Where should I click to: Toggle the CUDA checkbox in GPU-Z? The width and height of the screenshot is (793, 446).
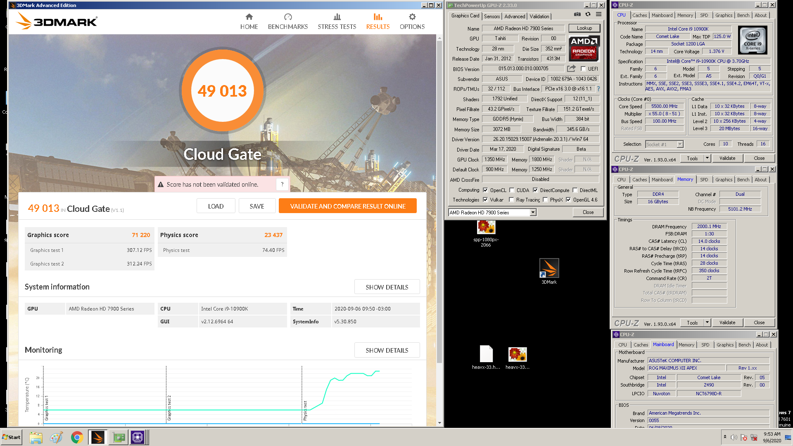point(512,190)
